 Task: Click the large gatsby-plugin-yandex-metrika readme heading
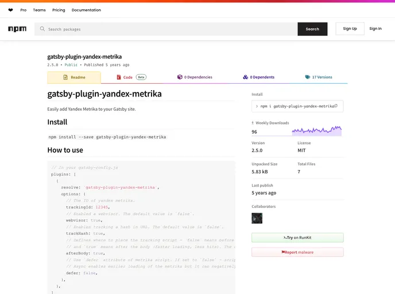point(104,94)
